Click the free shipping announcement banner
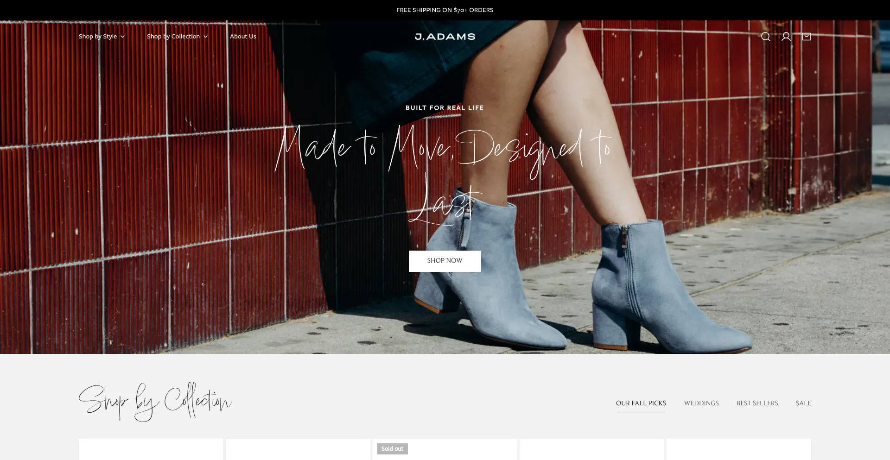 (x=445, y=10)
